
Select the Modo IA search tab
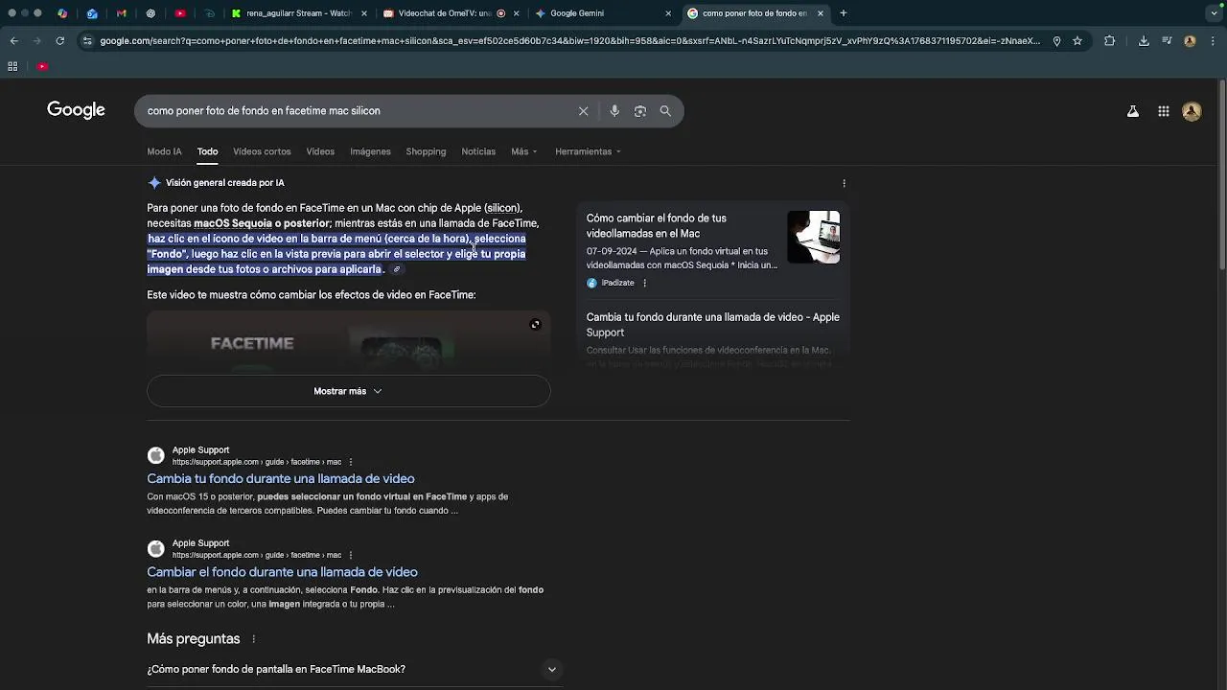tap(164, 151)
